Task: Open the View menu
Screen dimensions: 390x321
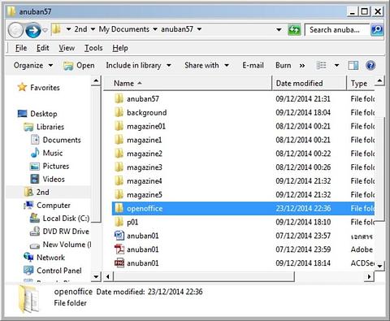Action: pyautogui.click(x=67, y=48)
